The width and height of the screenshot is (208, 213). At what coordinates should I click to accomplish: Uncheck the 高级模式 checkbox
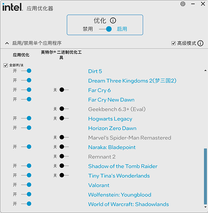[x=173, y=43]
